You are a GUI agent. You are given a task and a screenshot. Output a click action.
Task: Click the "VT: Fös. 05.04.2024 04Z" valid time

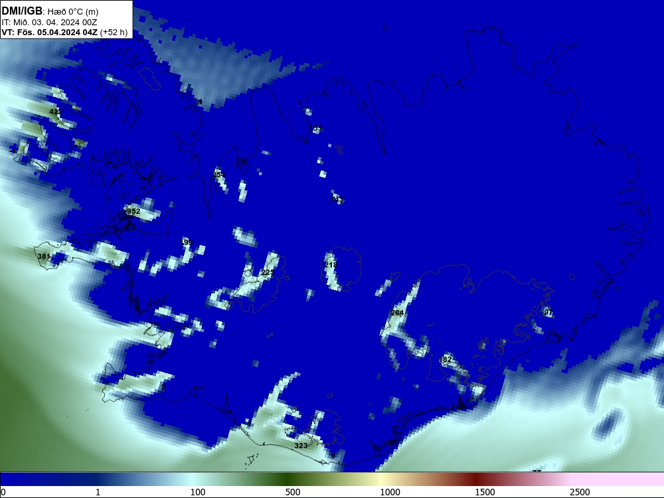coord(50,33)
